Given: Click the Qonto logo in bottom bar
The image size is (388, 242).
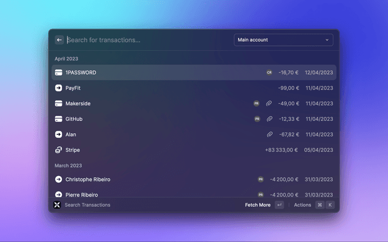Looking at the screenshot, I should 58,205.
